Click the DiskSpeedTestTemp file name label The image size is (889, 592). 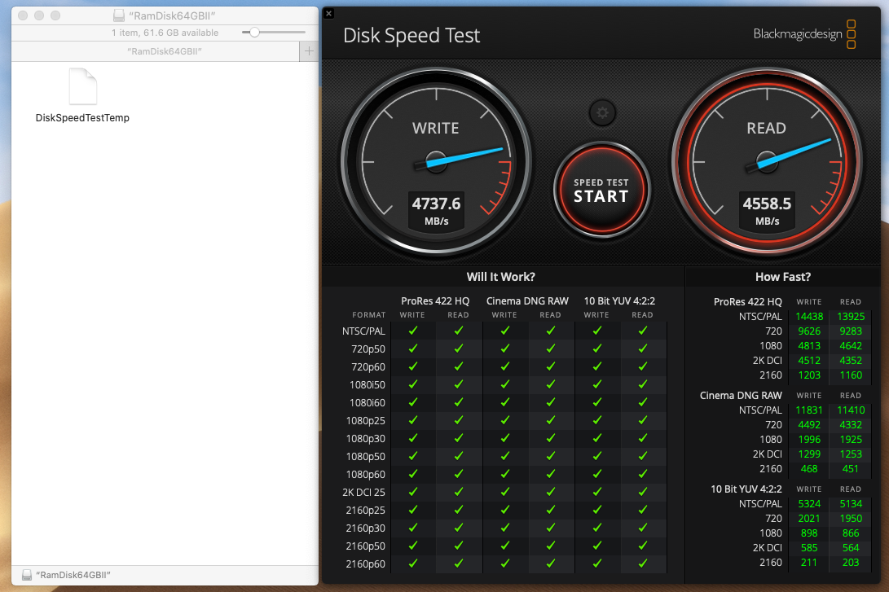83,118
